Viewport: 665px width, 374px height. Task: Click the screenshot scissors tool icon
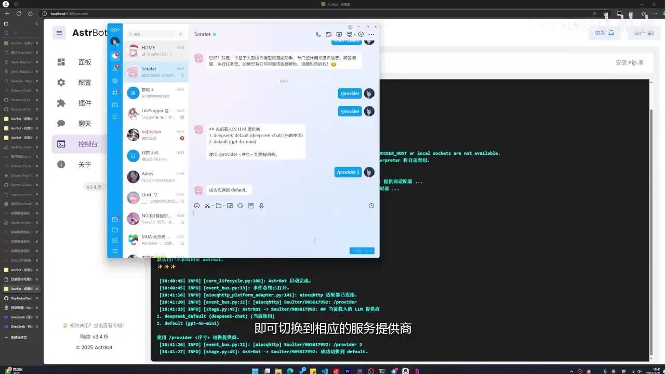click(x=207, y=206)
